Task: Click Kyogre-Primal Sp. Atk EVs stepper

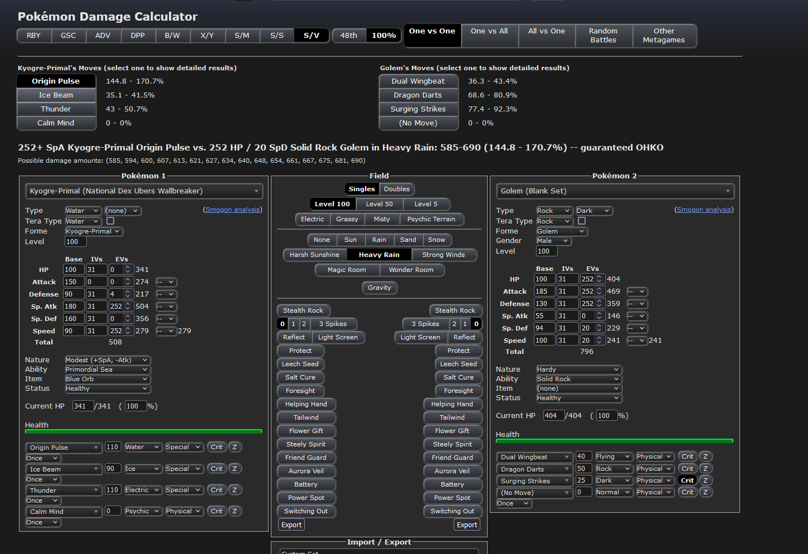Action: [128, 307]
